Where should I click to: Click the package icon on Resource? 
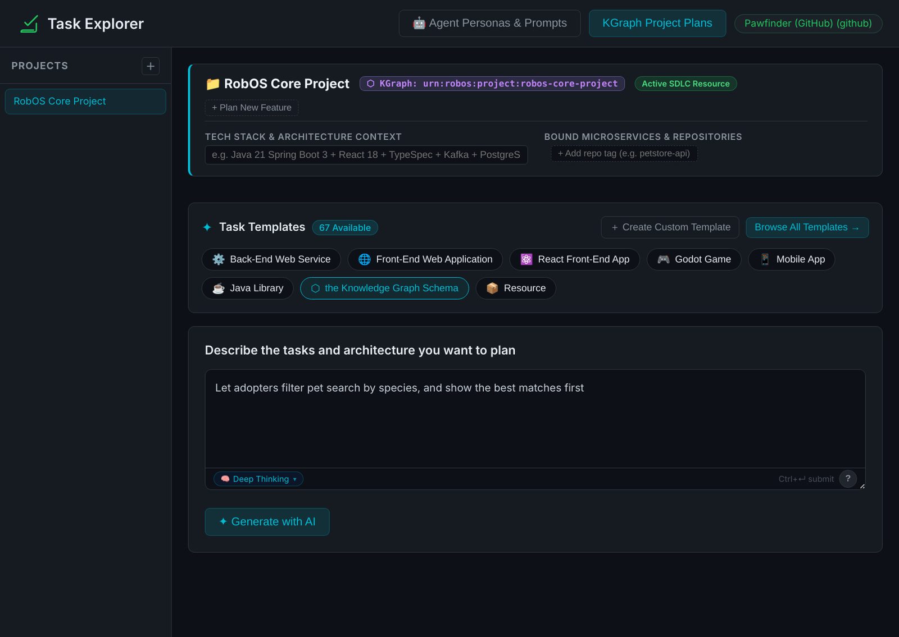pos(492,288)
